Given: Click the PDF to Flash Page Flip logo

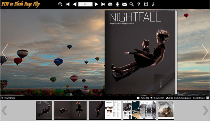Looking at the screenshot, I should pyautogui.click(x=21, y=4).
